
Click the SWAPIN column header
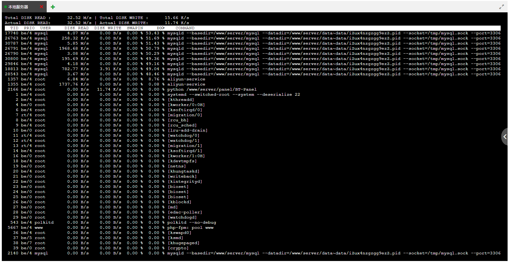click(135, 28)
